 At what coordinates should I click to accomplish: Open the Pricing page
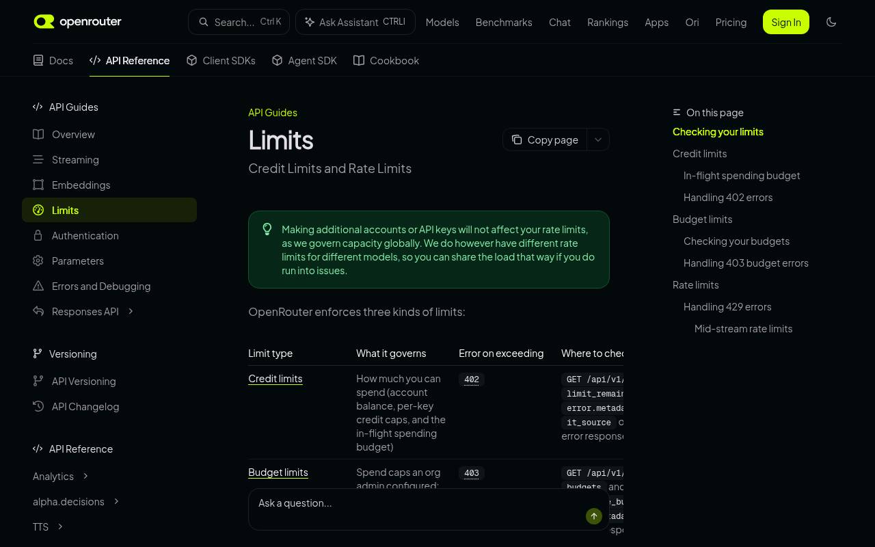[x=731, y=22]
